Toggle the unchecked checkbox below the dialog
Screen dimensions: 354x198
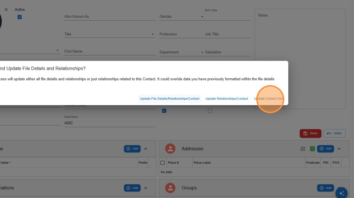point(210,111)
